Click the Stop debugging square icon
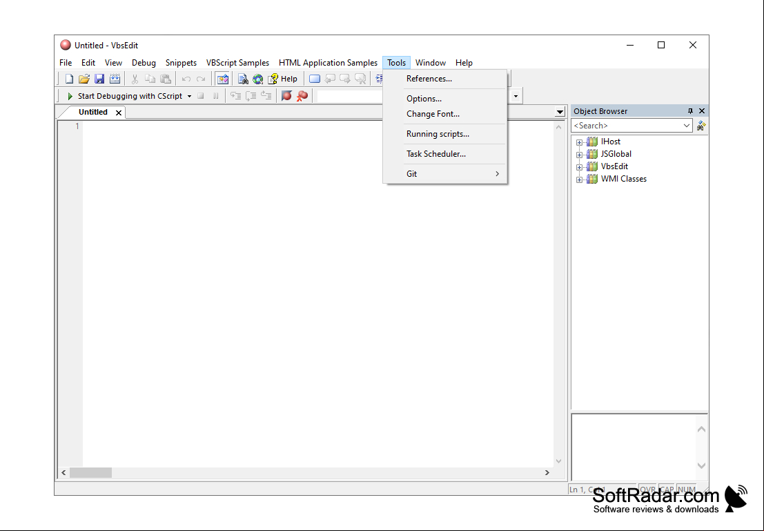Screen dimensions: 764x531 (200, 96)
